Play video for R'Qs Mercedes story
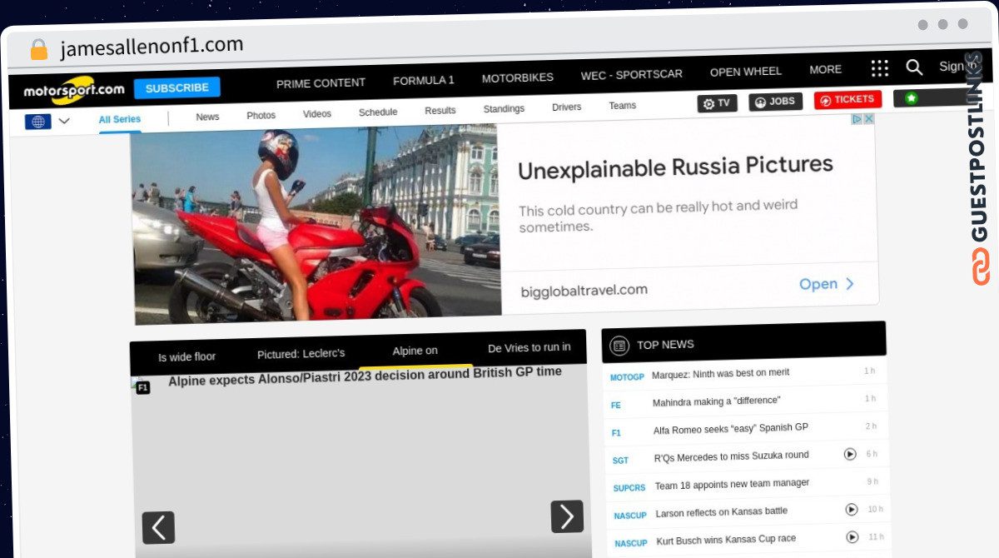The height and width of the screenshot is (558, 999). [x=850, y=454]
